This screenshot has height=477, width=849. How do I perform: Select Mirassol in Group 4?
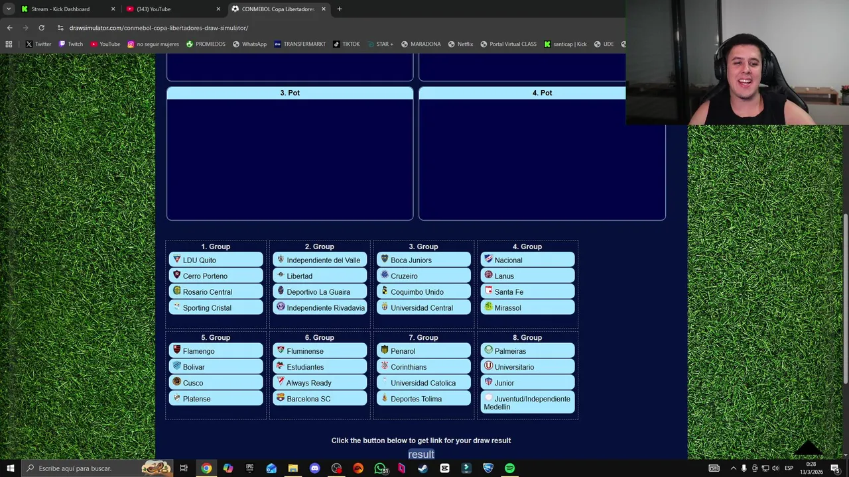(x=527, y=307)
